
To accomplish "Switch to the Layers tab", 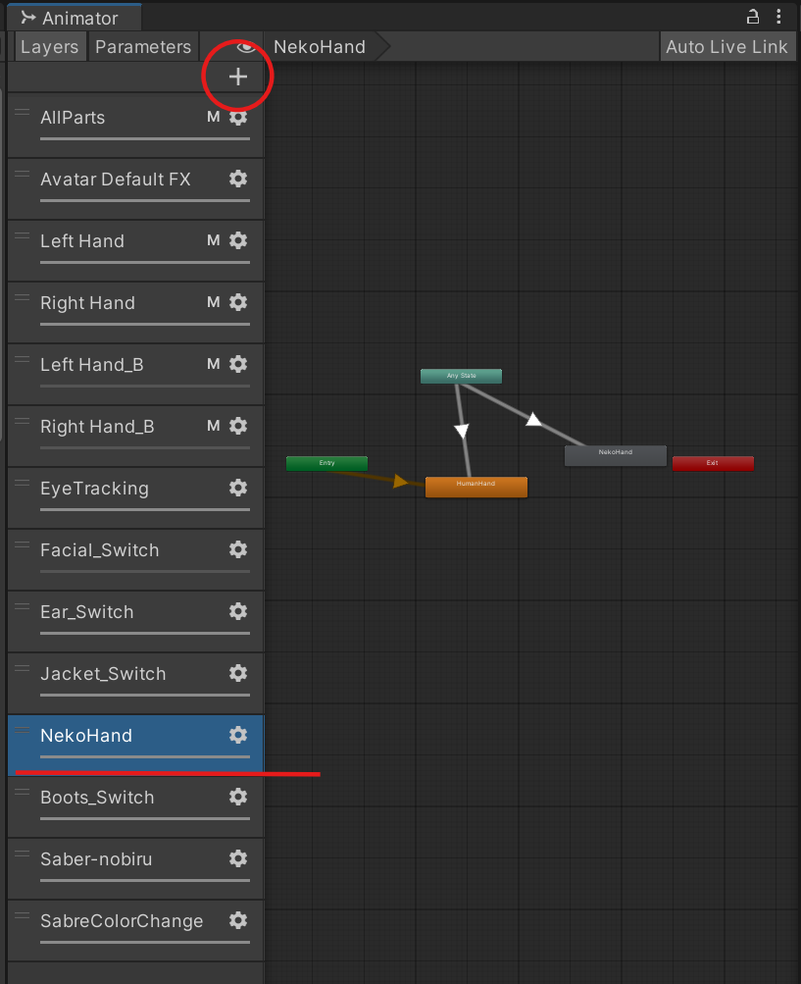I will (49, 47).
